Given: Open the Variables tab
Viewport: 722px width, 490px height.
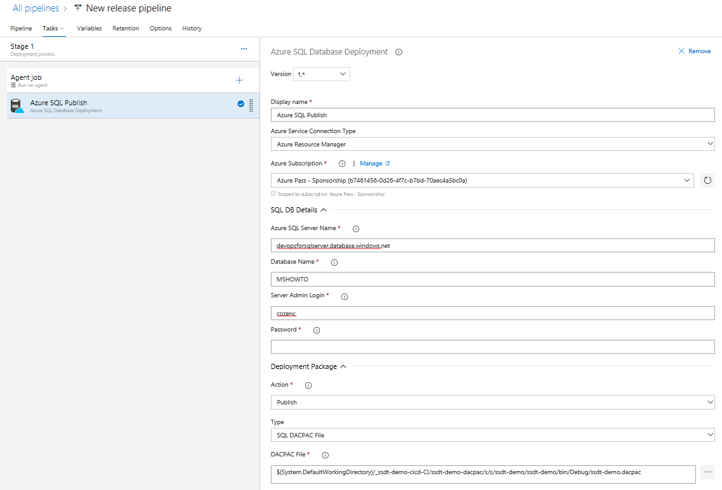Looking at the screenshot, I should (89, 29).
